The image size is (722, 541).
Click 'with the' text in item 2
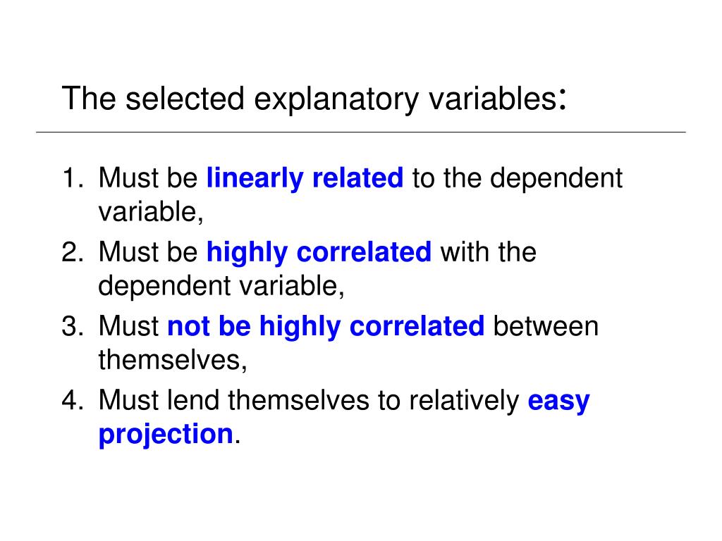coord(489,253)
